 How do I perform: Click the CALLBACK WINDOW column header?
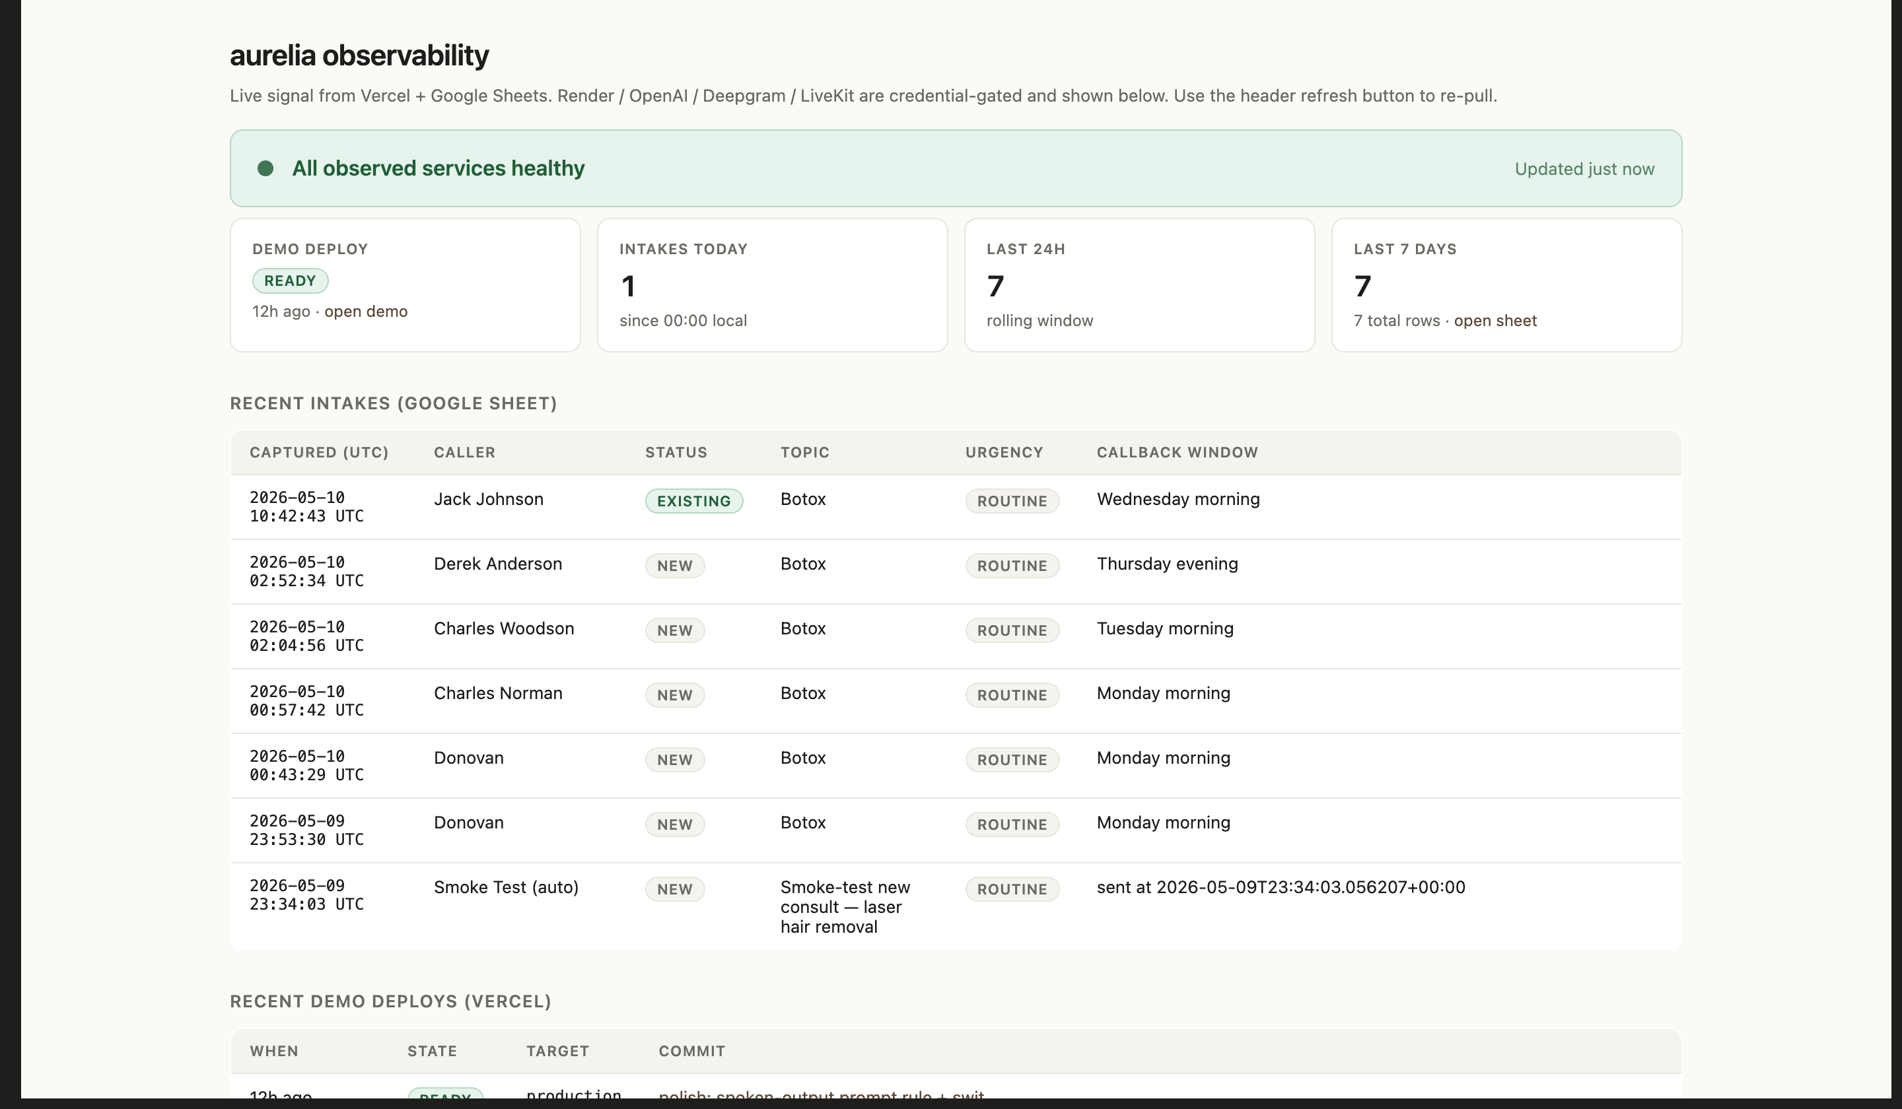(x=1177, y=452)
